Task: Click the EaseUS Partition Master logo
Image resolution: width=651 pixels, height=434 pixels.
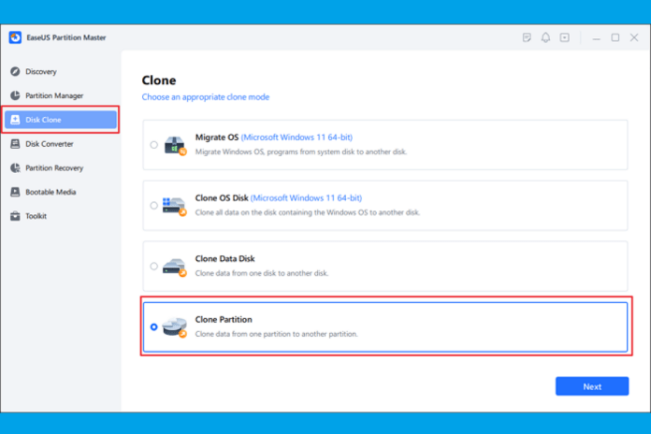Action: [x=16, y=37]
